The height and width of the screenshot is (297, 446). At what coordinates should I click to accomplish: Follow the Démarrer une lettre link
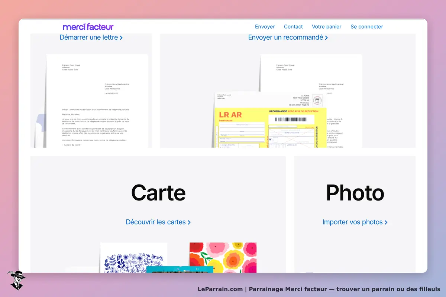click(91, 37)
